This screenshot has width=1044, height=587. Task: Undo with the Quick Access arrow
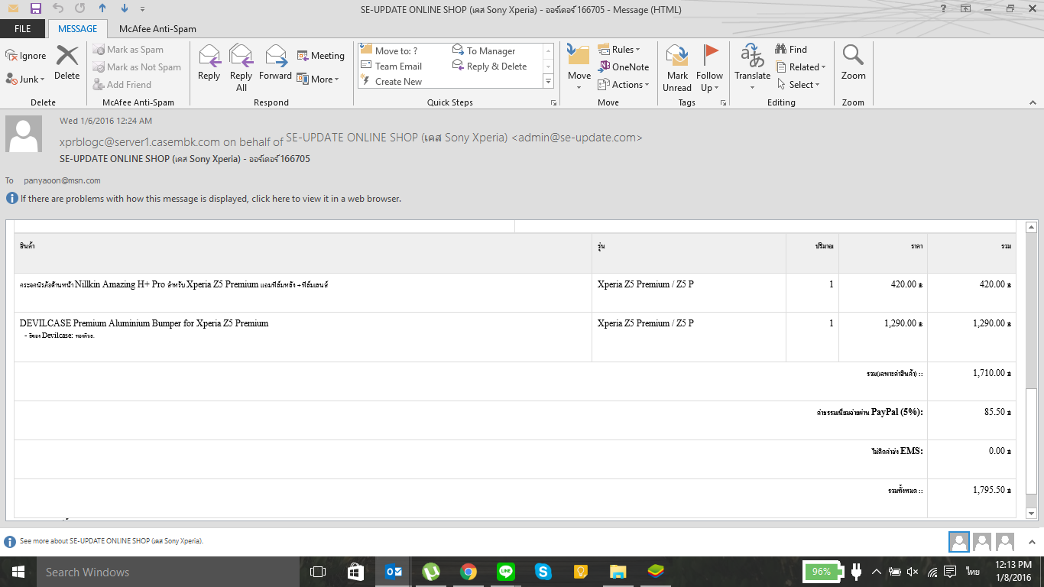[58, 9]
